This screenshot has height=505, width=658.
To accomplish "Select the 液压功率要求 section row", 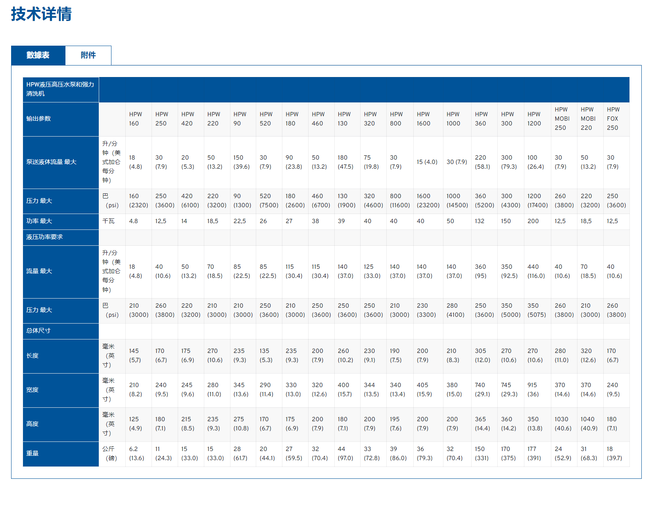I will pyautogui.click(x=44, y=237).
